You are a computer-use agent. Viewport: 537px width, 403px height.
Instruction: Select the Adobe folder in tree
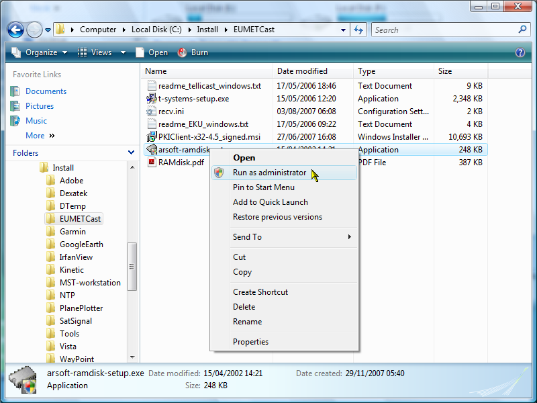(71, 180)
